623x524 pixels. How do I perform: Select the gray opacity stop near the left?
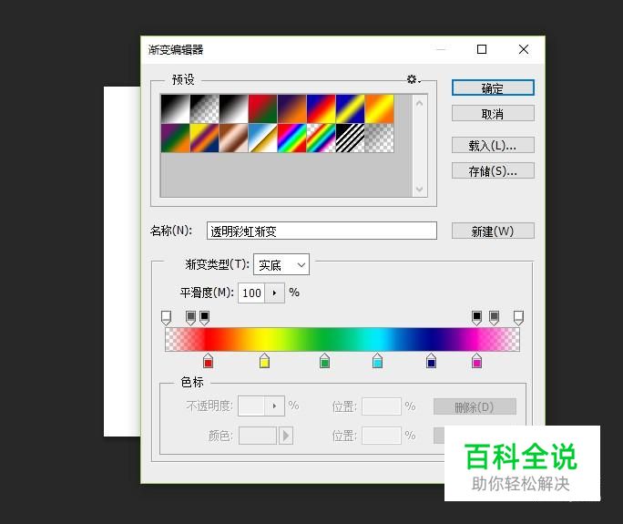pyautogui.click(x=190, y=318)
